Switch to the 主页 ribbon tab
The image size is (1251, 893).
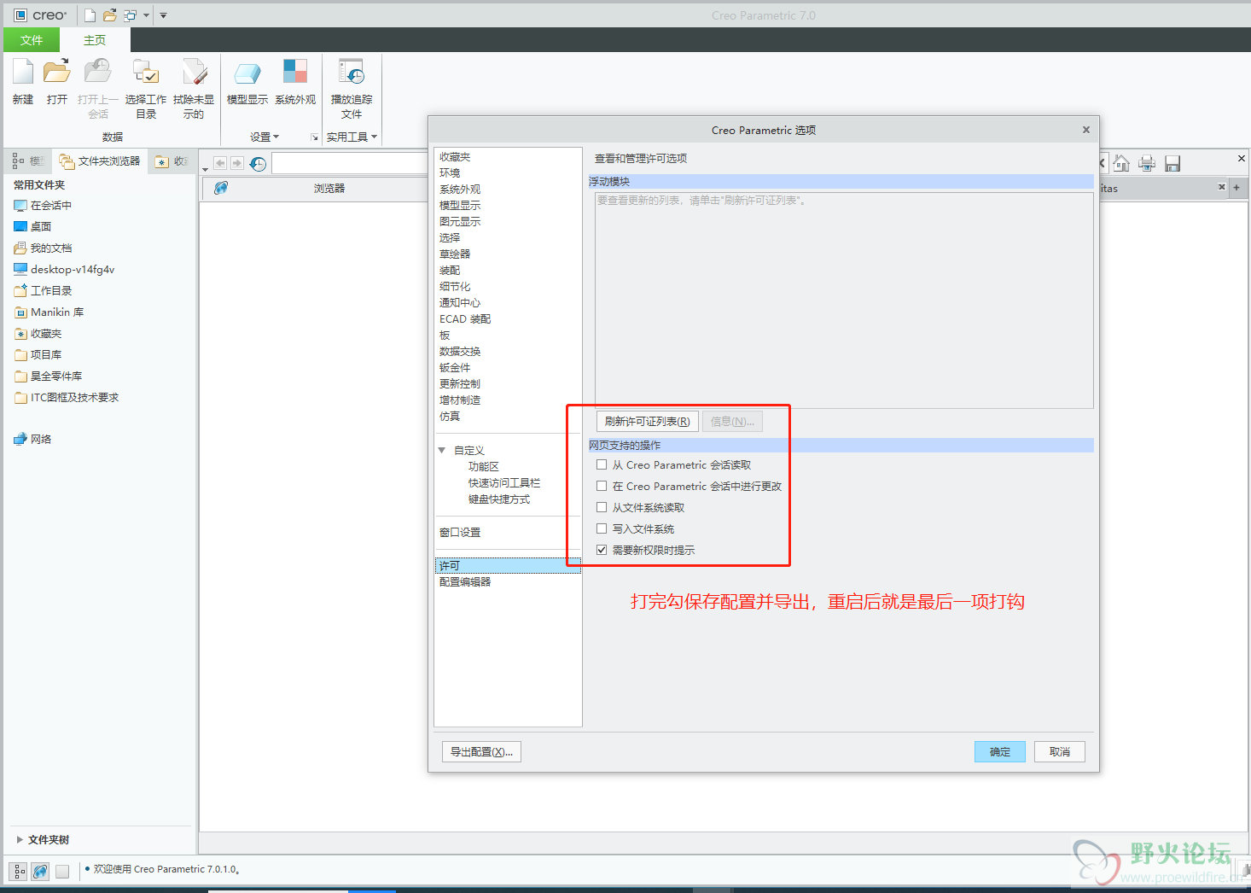click(x=95, y=40)
